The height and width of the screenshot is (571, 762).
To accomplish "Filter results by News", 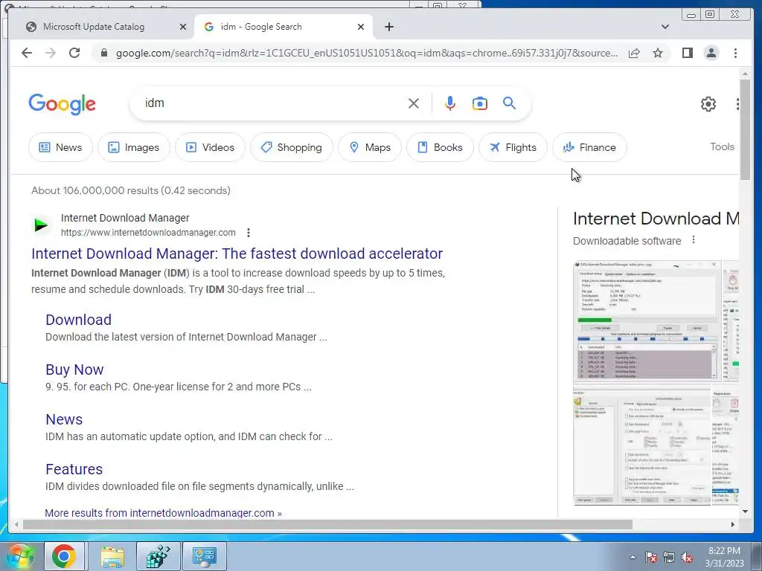I will [x=60, y=147].
